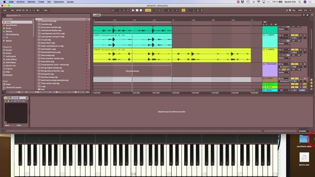Open the 1 Bar quantization menu
This screenshot has width=315, height=177.
[47, 10]
